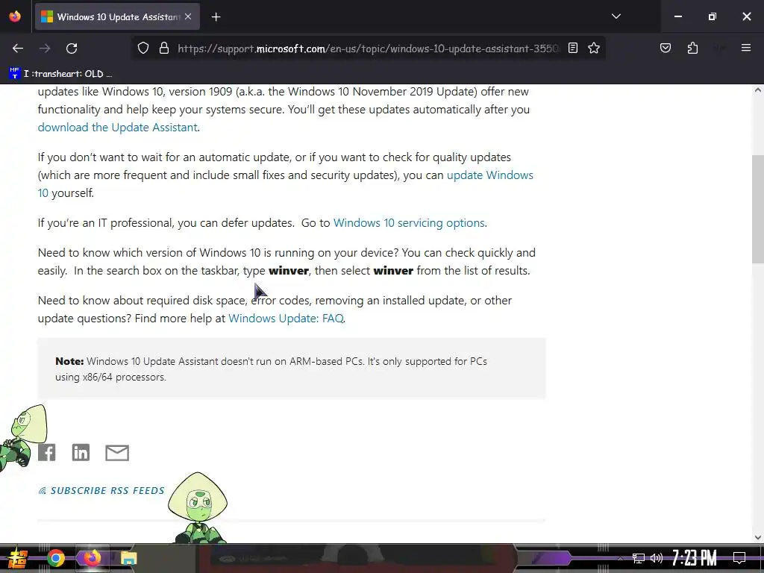Open the transheart: OLD bookmark

coord(60,74)
